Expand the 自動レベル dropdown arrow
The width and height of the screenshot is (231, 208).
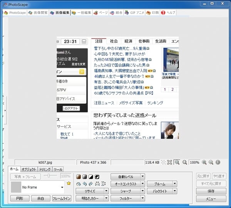pos(143,176)
